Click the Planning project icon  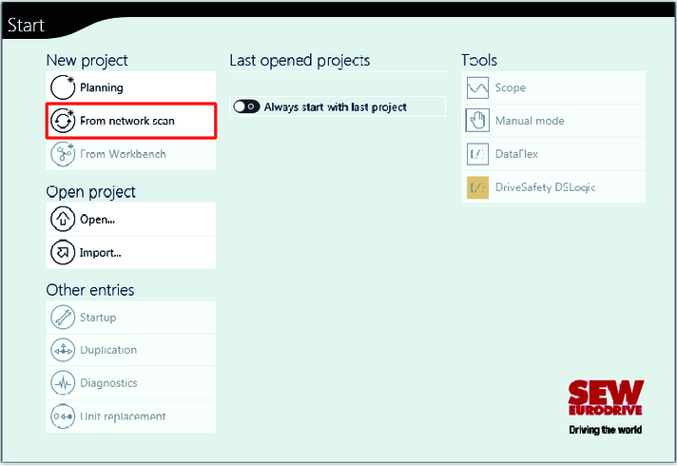point(63,88)
